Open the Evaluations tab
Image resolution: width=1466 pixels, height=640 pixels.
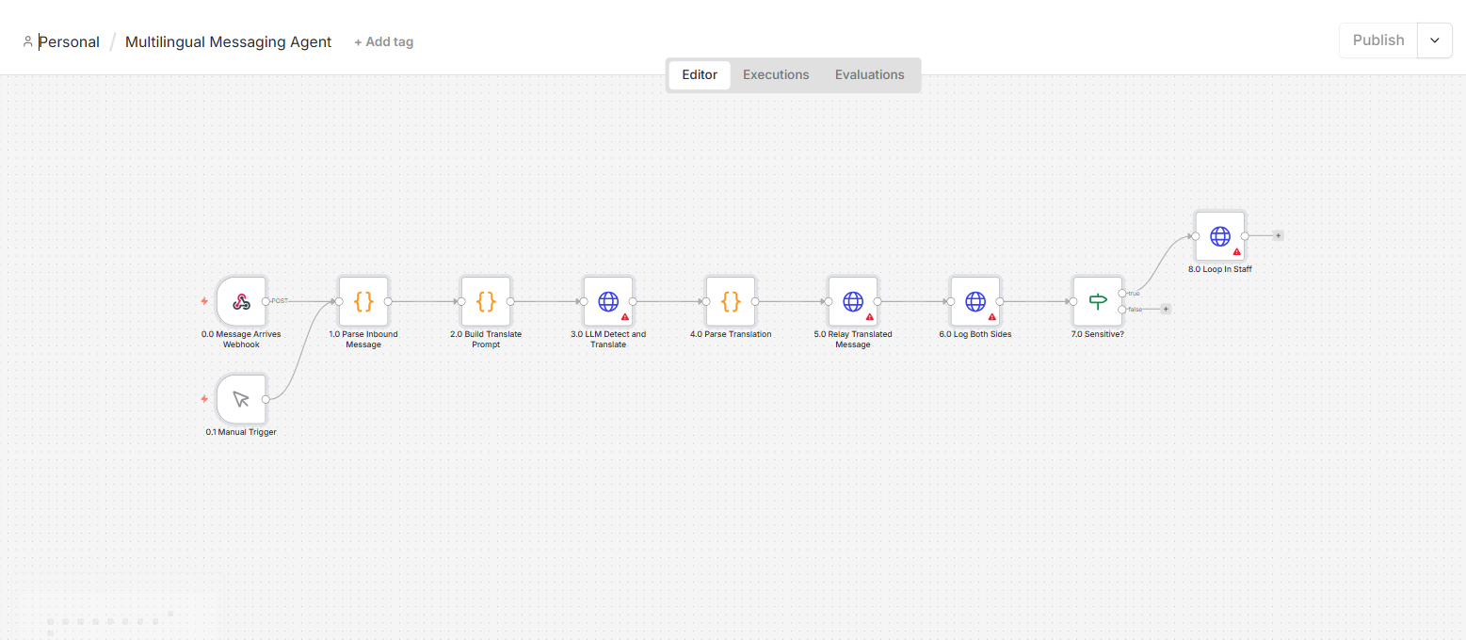870,75
